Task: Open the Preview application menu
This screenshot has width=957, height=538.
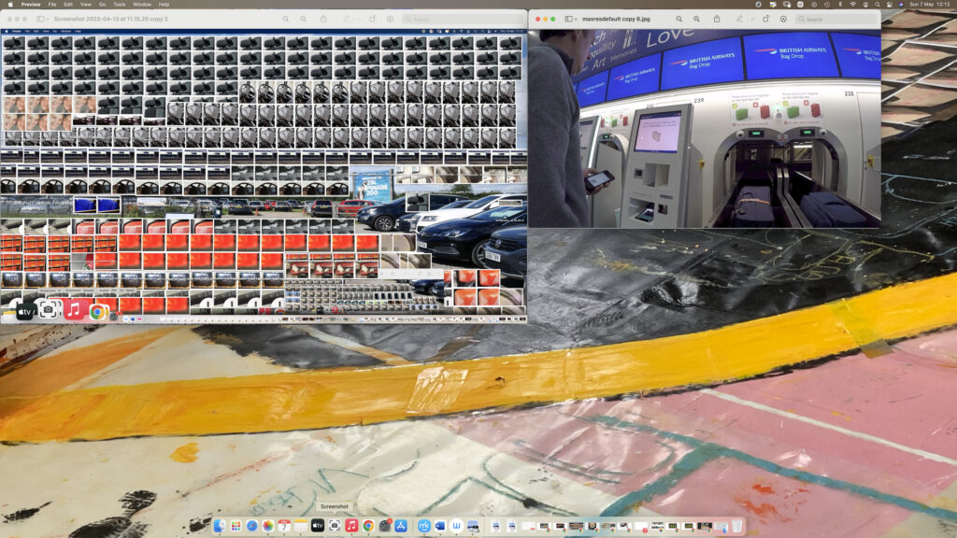Action: click(x=31, y=4)
